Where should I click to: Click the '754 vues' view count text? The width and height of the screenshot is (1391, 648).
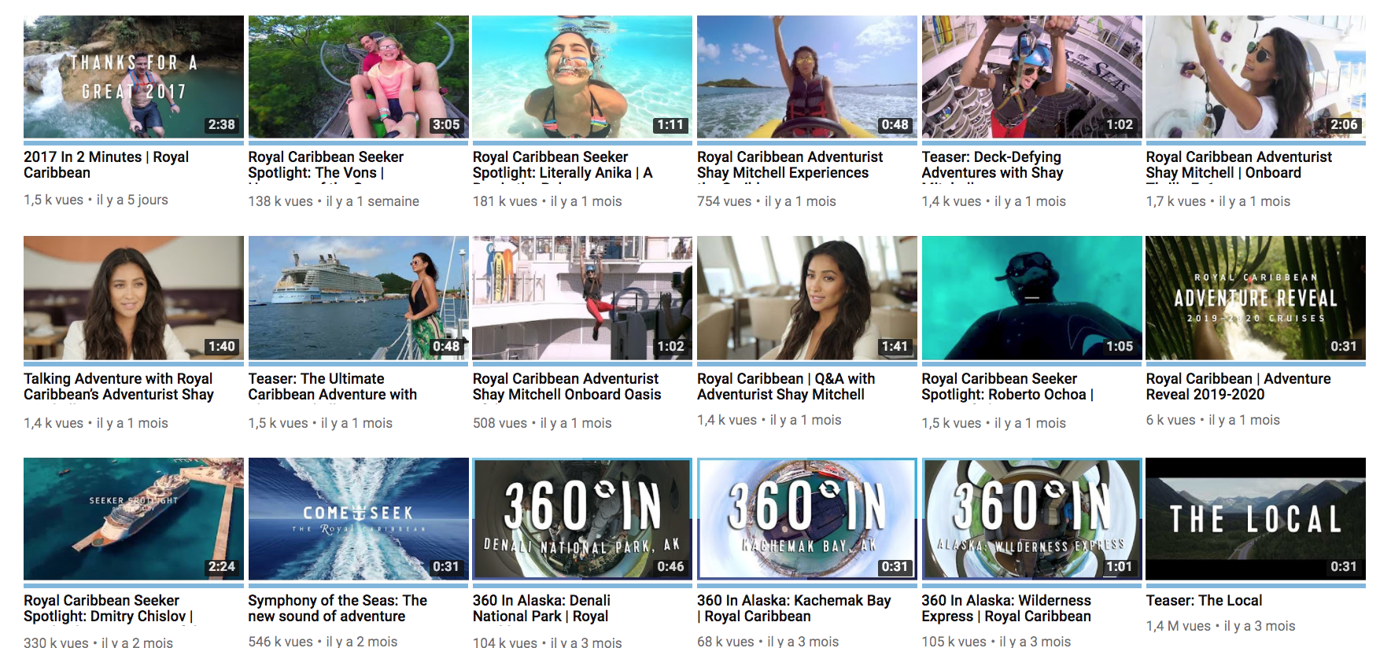pyautogui.click(x=724, y=201)
